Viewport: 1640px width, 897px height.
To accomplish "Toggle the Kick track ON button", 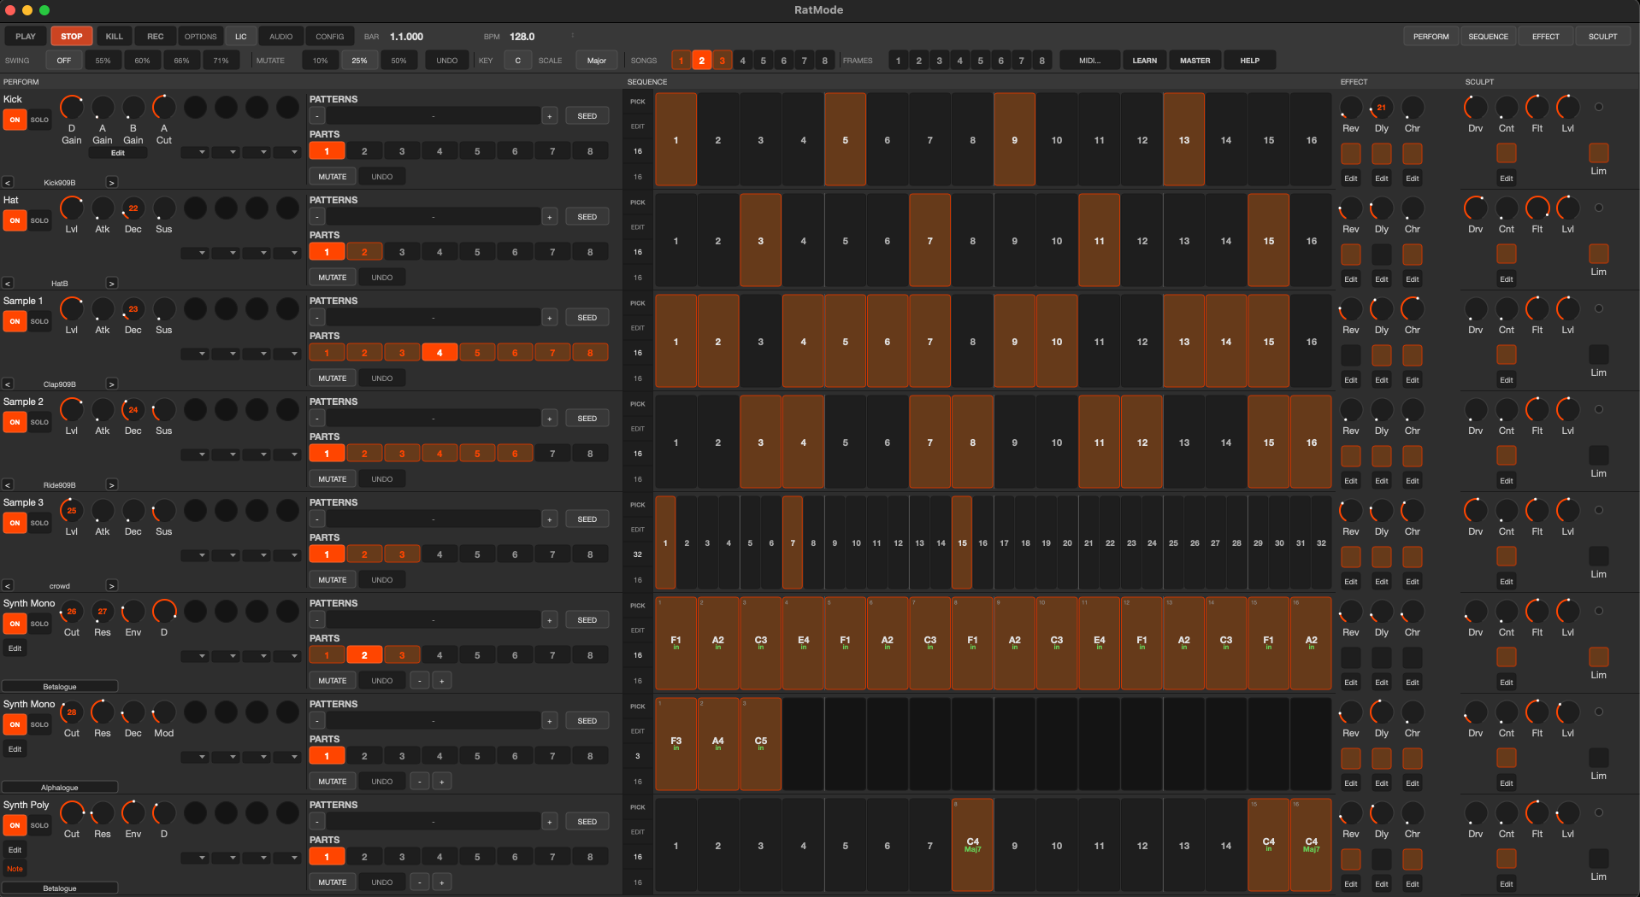I will (x=15, y=120).
